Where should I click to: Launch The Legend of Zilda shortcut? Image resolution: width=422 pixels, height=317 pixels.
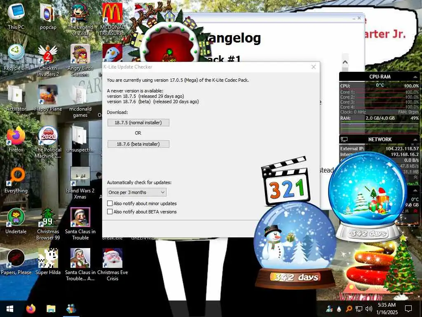click(80, 19)
